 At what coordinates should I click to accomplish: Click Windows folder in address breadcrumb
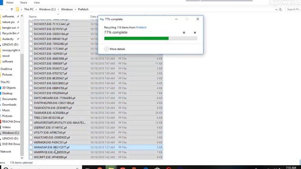[67, 9]
